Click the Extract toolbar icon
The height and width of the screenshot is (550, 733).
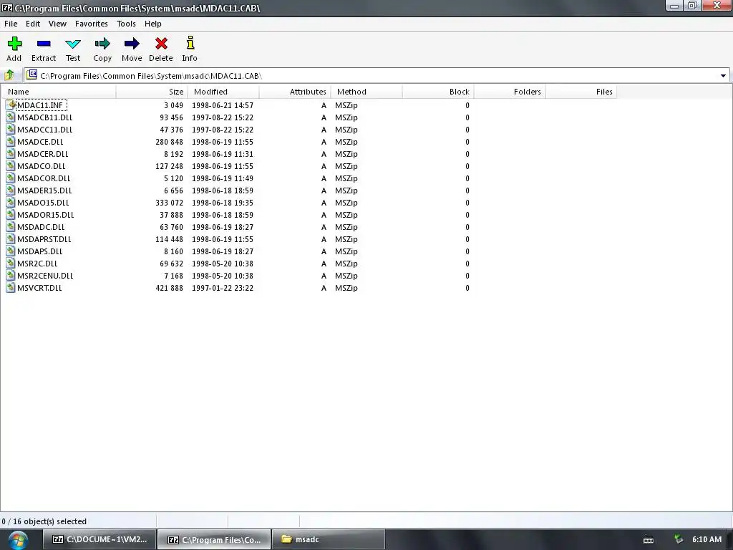click(x=44, y=44)
